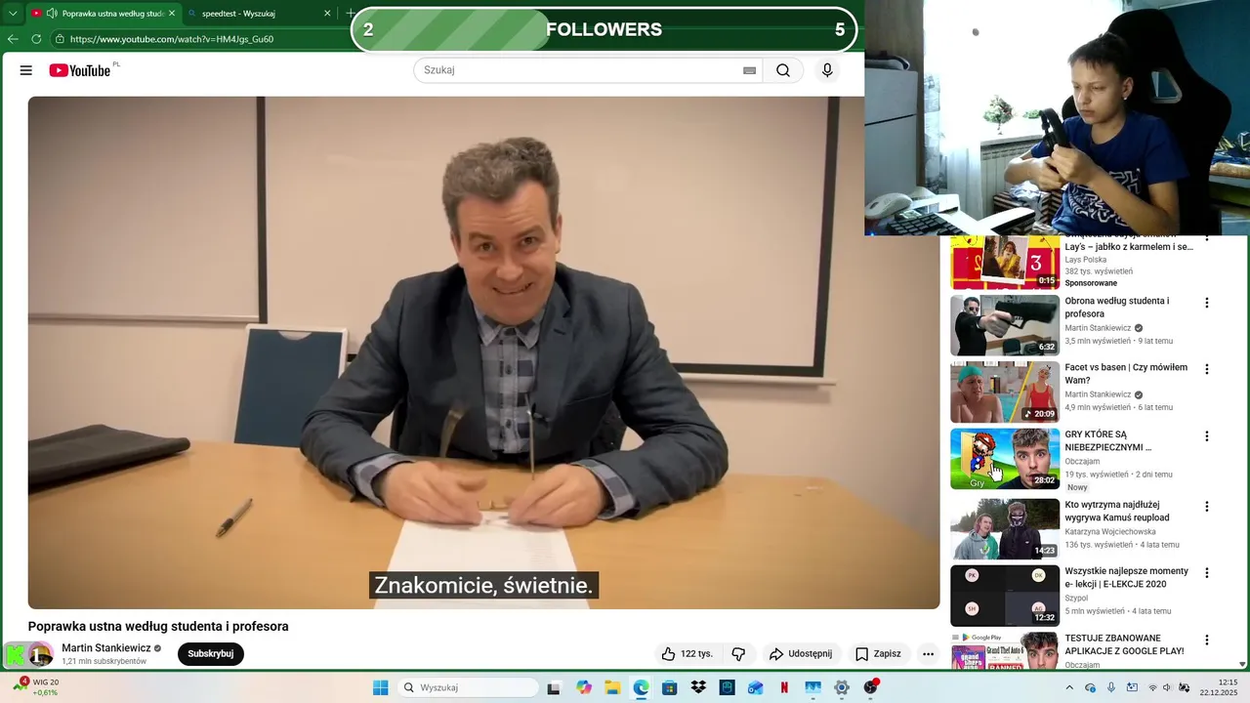The width and height of the screenshot is (1250, 703).
Task: Open title TESTUJE ZBANOWANE APLIKACJE Z GOOGLE PLAY
Action: 1124,644
